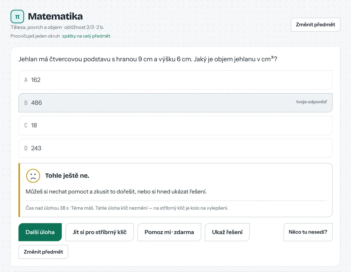Follow the zpátky na celý předmět link

pyautogui.click(x=86, y=36)
